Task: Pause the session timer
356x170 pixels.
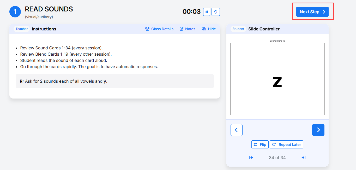Action: point(207,12)
